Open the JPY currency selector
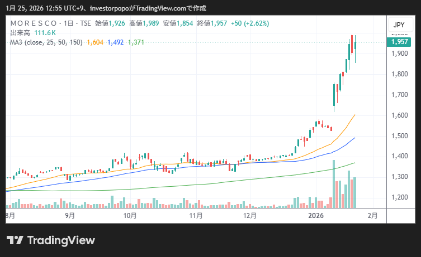421x257 pixels. click(x=399, y=25)
